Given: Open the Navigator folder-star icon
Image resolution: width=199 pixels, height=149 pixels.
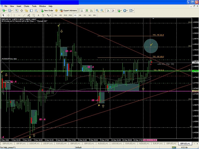Looking at the screenshot, I should click(26, 10).
